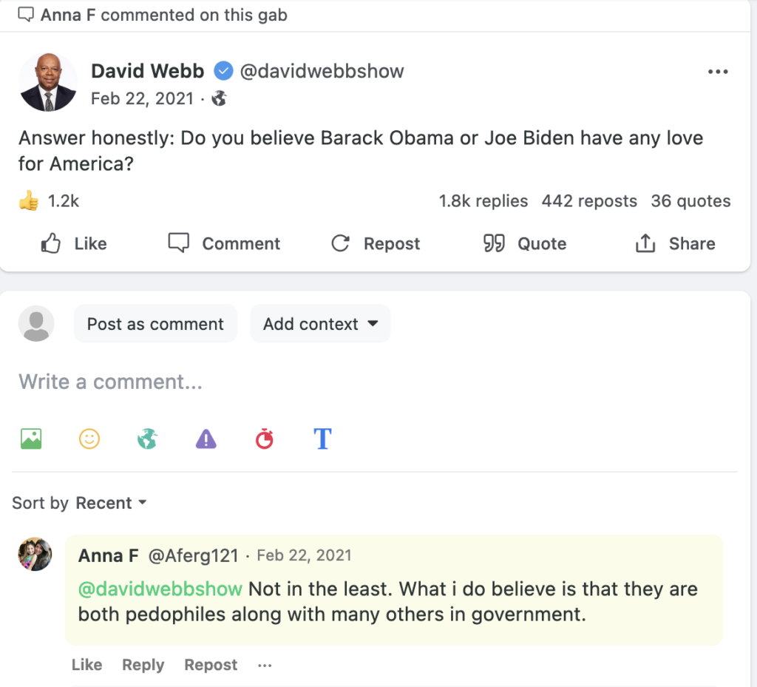Open the emoji picker icon
Screen dimensions: 757x687
pyautogui.click(x=89, y=439)
